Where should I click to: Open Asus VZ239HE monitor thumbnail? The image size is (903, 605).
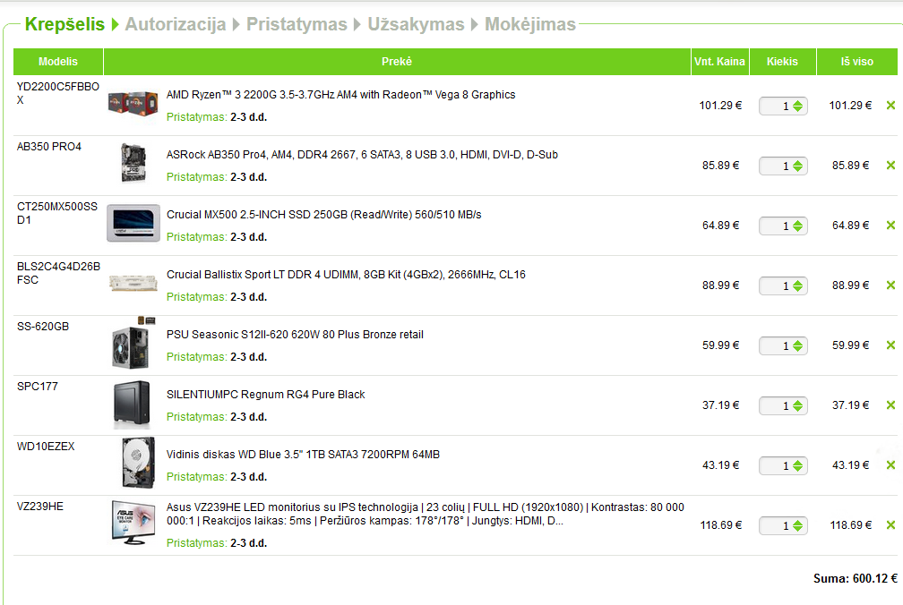tap(133, 523)
